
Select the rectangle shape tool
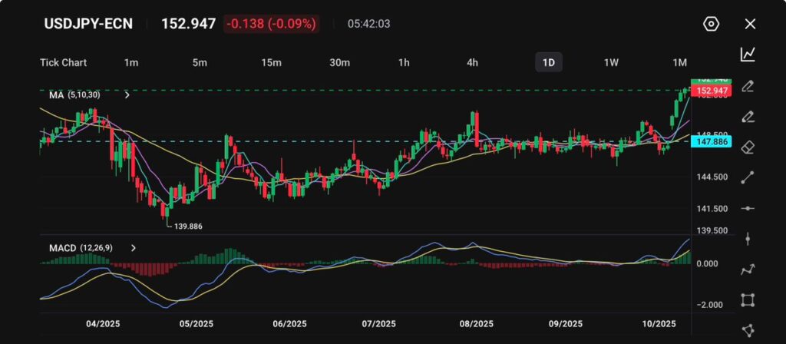[747, 300]
